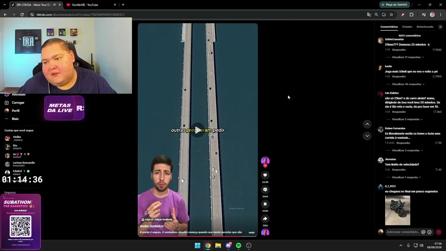Viewport: 446px width, 251px height.
Task: Switch to the Relacionado tab
Action: pyautogui.click(x=425, y=27)
